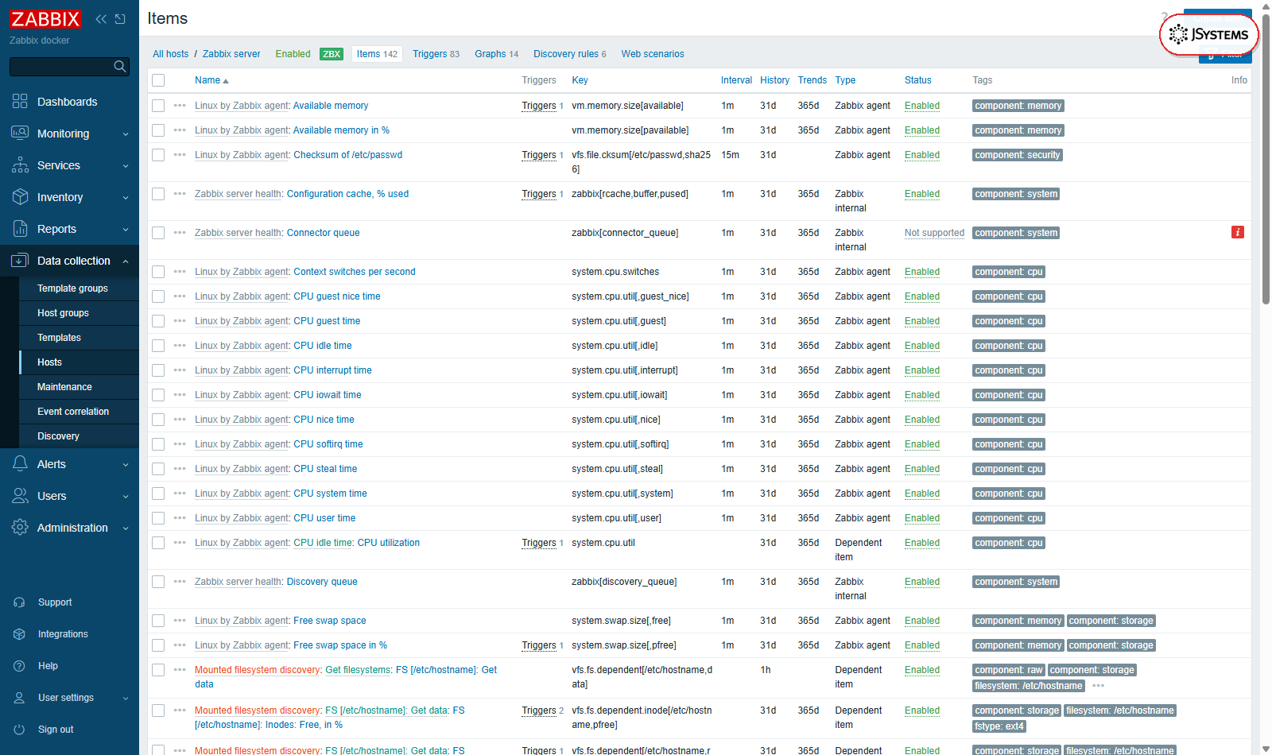Go to All hosts breadcrumb link
This screenshot has height=755, width=1272.
tap(171, 54)
